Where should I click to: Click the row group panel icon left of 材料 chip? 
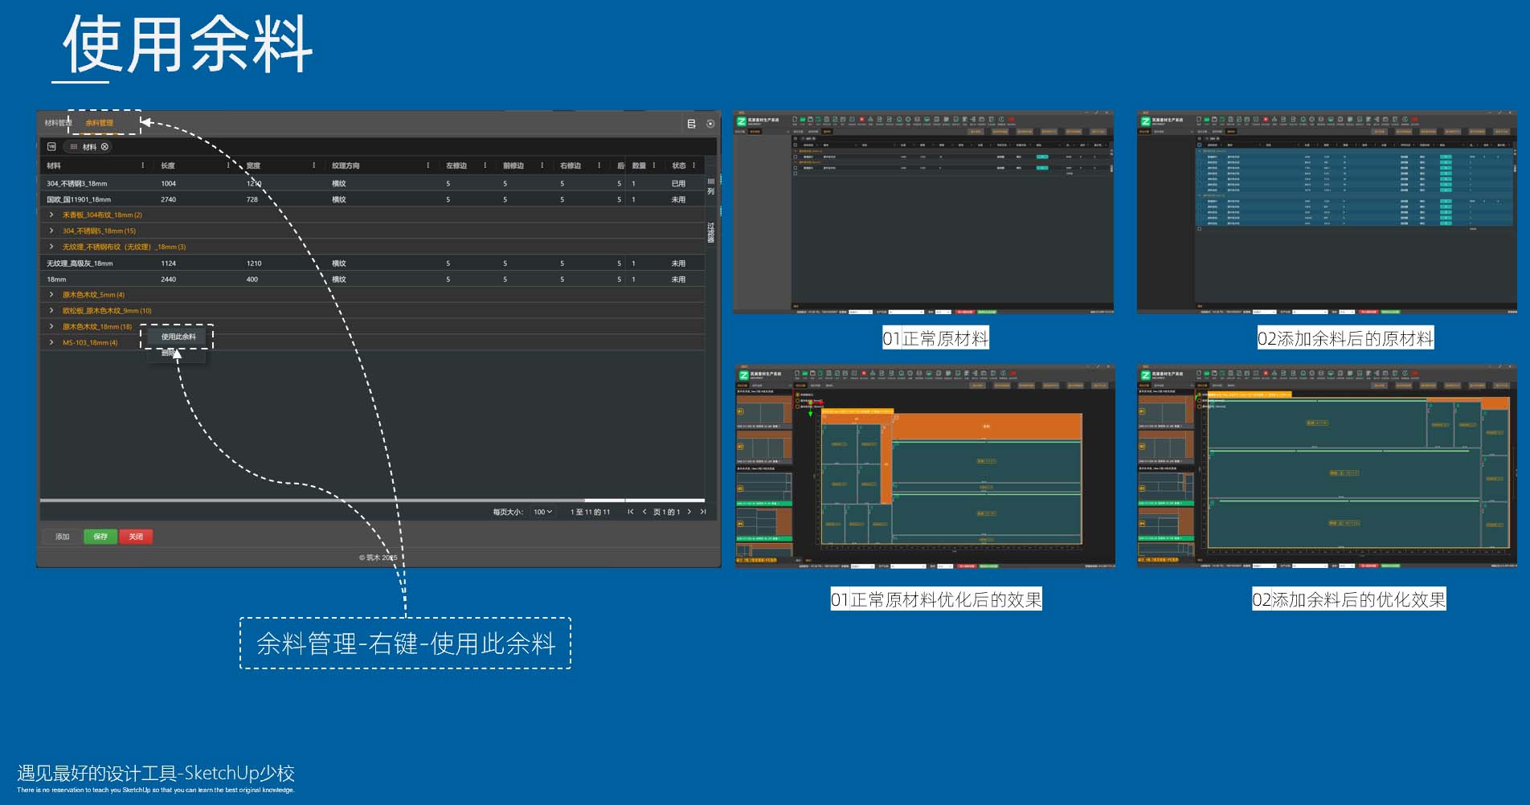pyautogui.click(x=52, y=147)
